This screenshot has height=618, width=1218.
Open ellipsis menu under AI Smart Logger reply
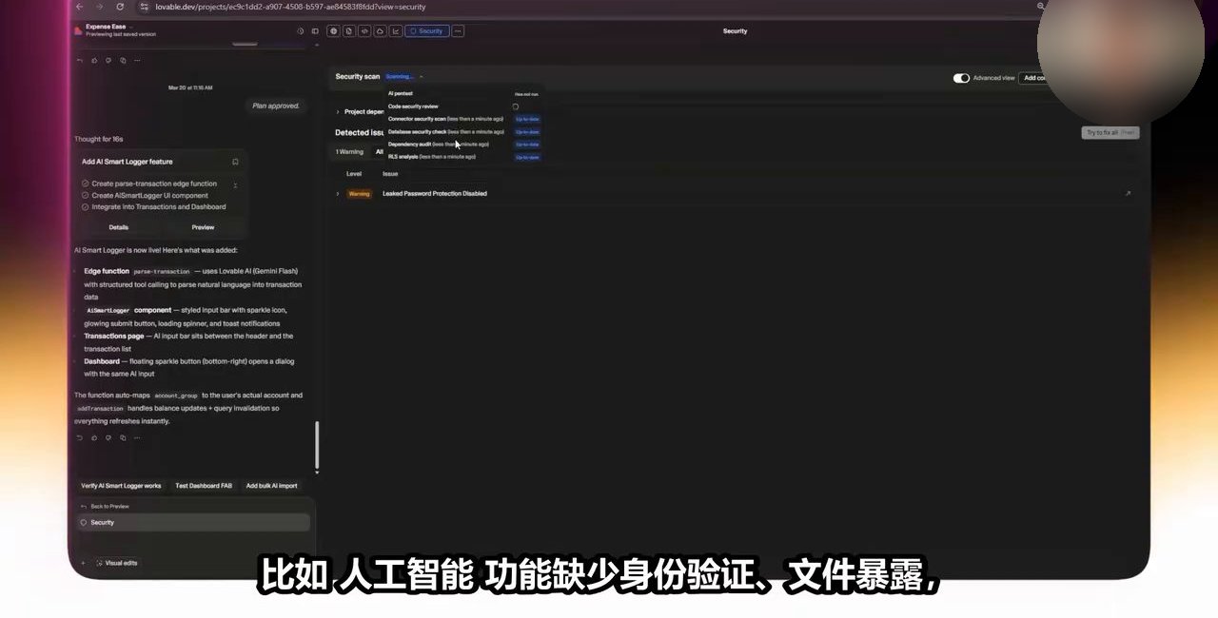tap(137, 438)
